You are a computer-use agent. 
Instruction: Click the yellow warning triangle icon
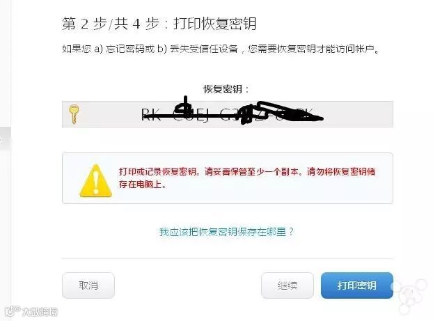tap(95, 180)
